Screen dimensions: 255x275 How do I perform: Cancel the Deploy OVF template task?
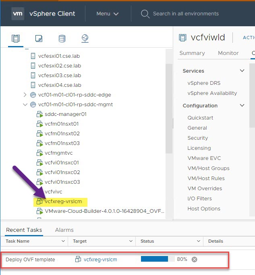coord(194,259)
